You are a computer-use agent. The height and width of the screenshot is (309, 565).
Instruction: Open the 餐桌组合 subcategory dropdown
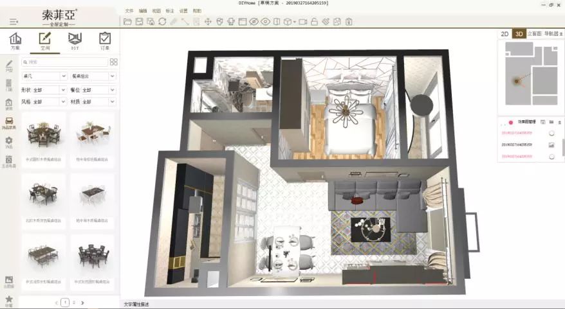(x=93, y=76)
